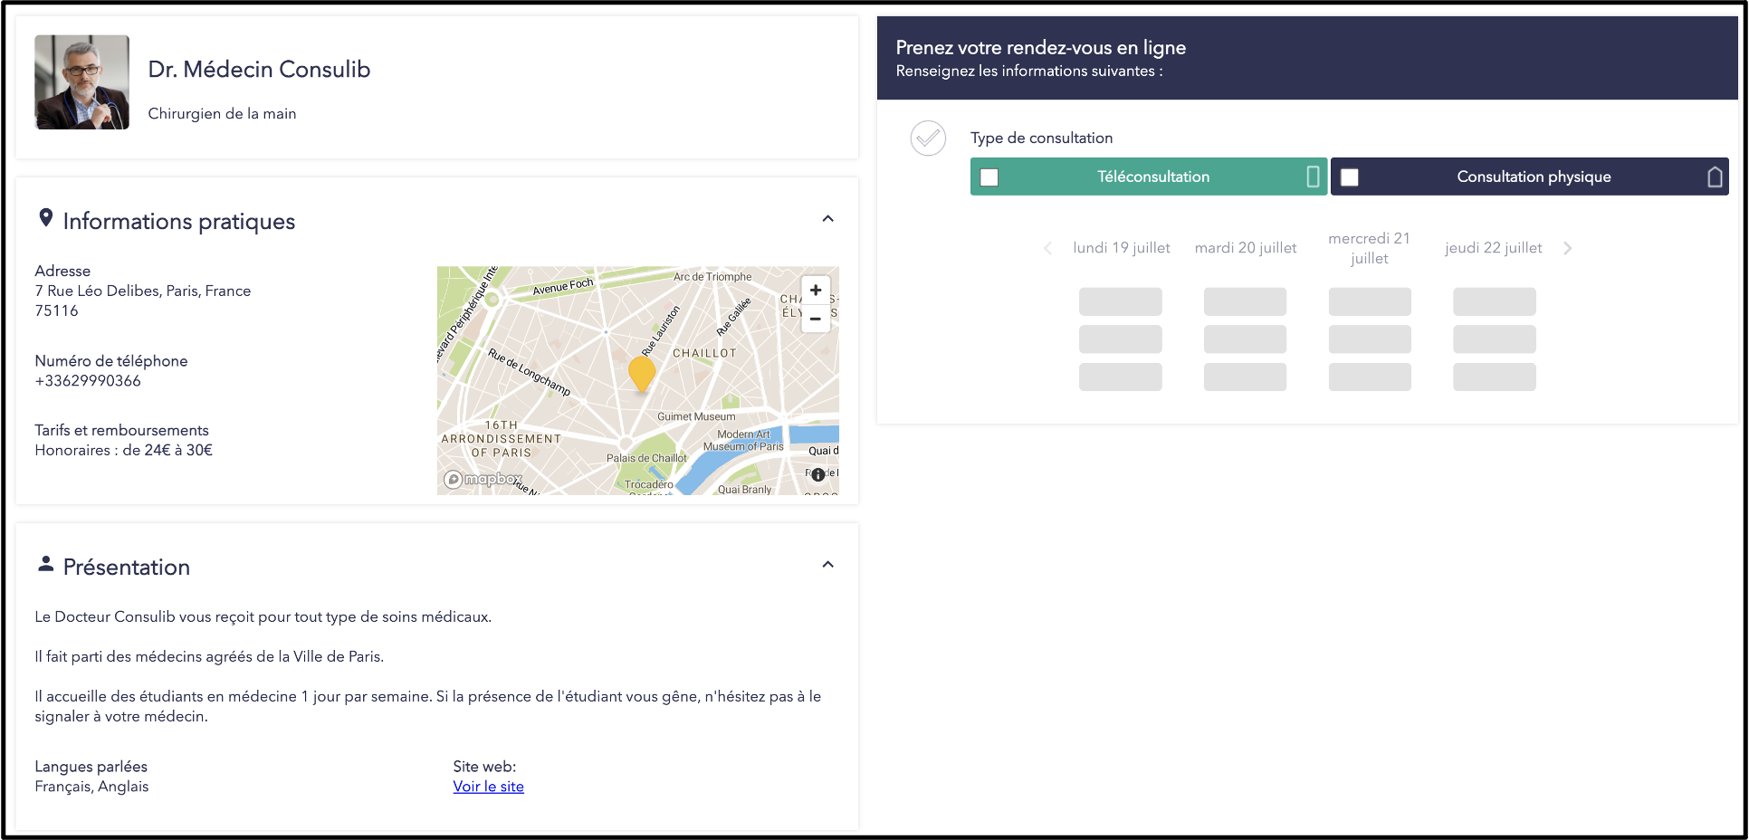This screenshot has width=1749, height=840.
Task: Click the phone icon in Téléconsultation button
Action: [x=1313, y=177]
